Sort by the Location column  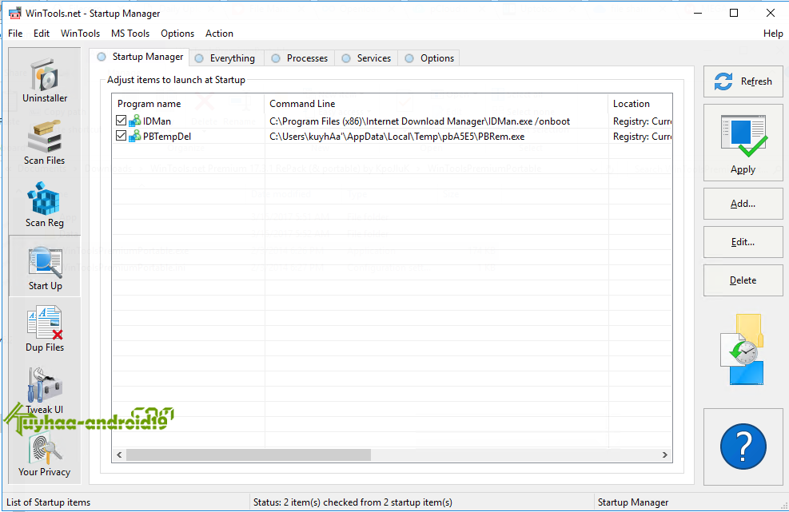click(640, 104)
